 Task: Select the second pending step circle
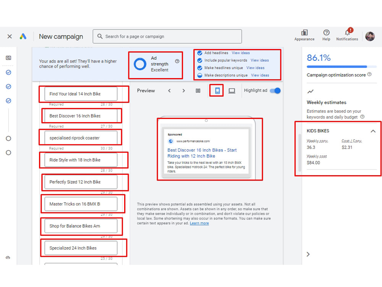[x=8, y=153]
